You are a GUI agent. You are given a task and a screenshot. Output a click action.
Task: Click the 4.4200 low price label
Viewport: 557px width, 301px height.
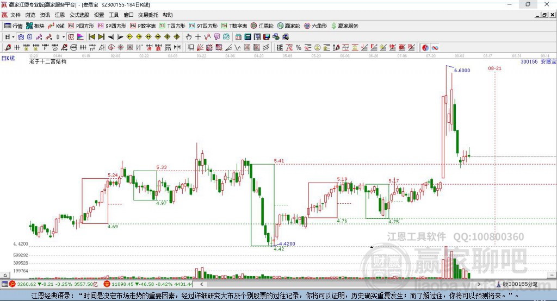tap(287, 244)
